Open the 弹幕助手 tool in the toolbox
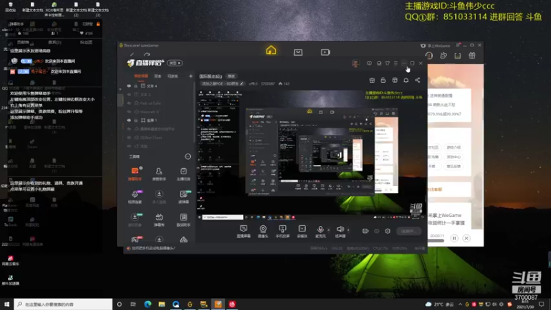Viewport: 551px width, 310px height. (135, 174)
